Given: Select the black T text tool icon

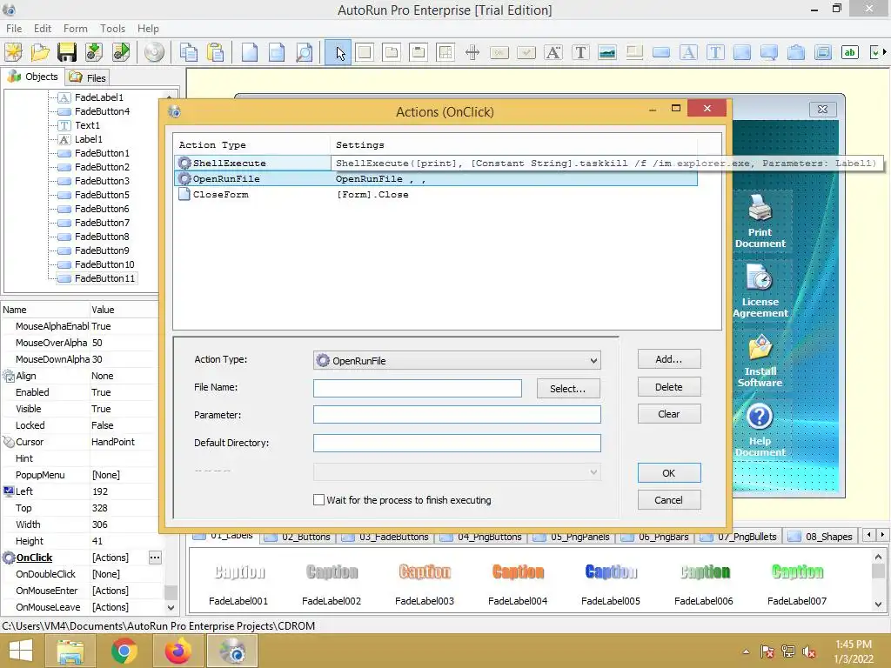Looking at the screenshot, I should [x=580, y=52].
